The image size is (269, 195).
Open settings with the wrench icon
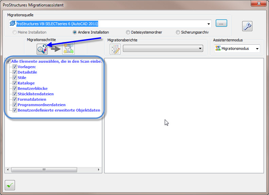click(x=247, y=26)
